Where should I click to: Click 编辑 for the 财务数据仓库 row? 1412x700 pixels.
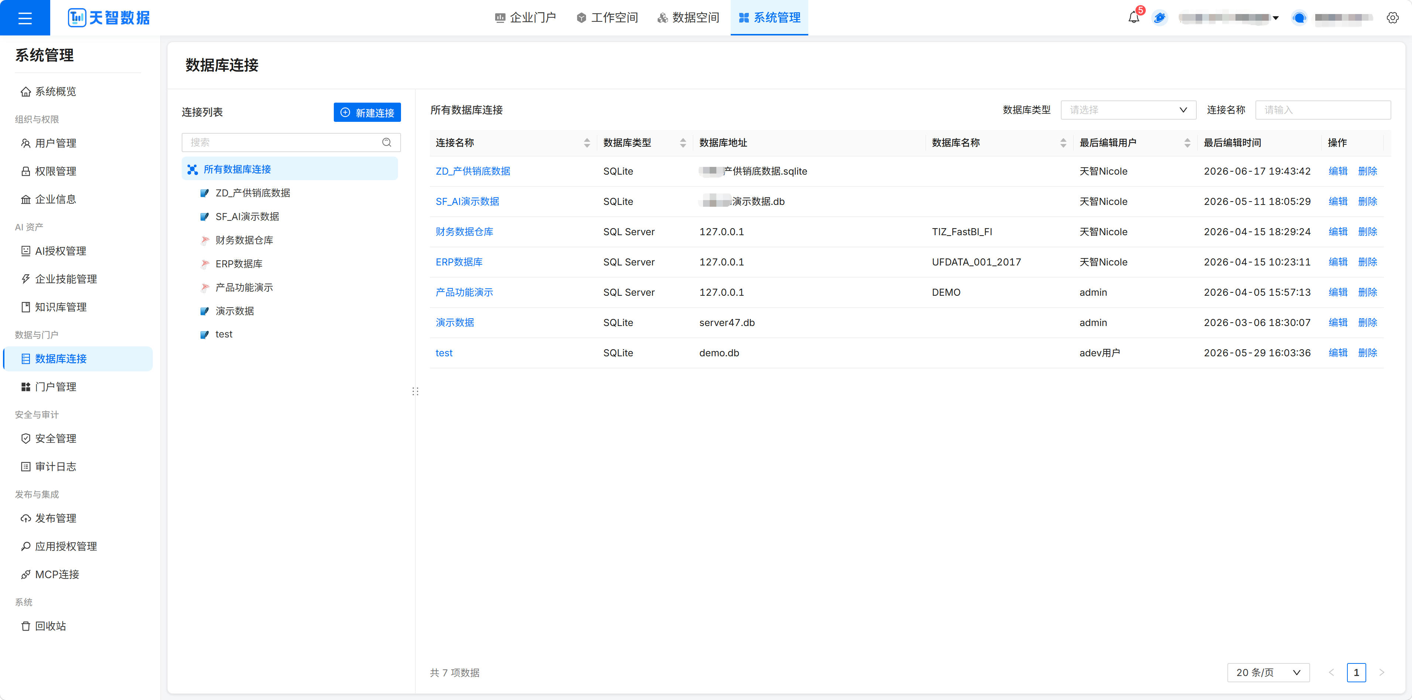[x=1338, y=232]
